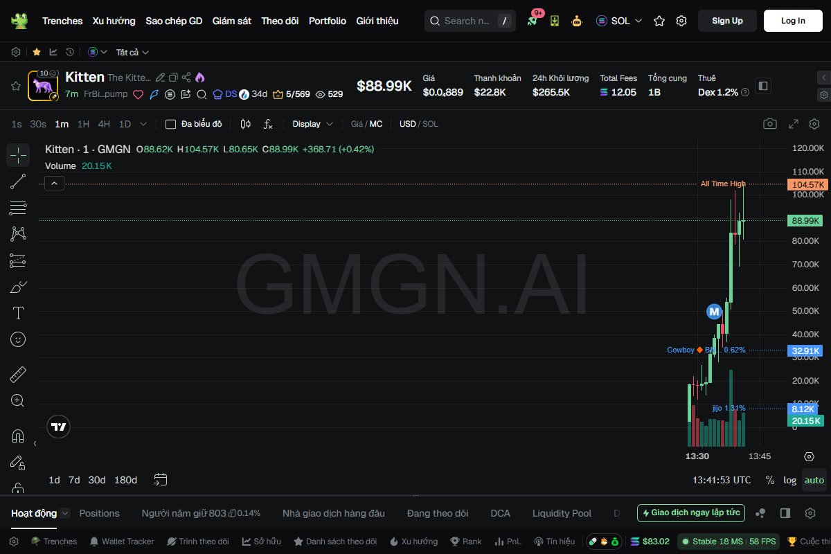Switch display mode to MC

[376, 124]
